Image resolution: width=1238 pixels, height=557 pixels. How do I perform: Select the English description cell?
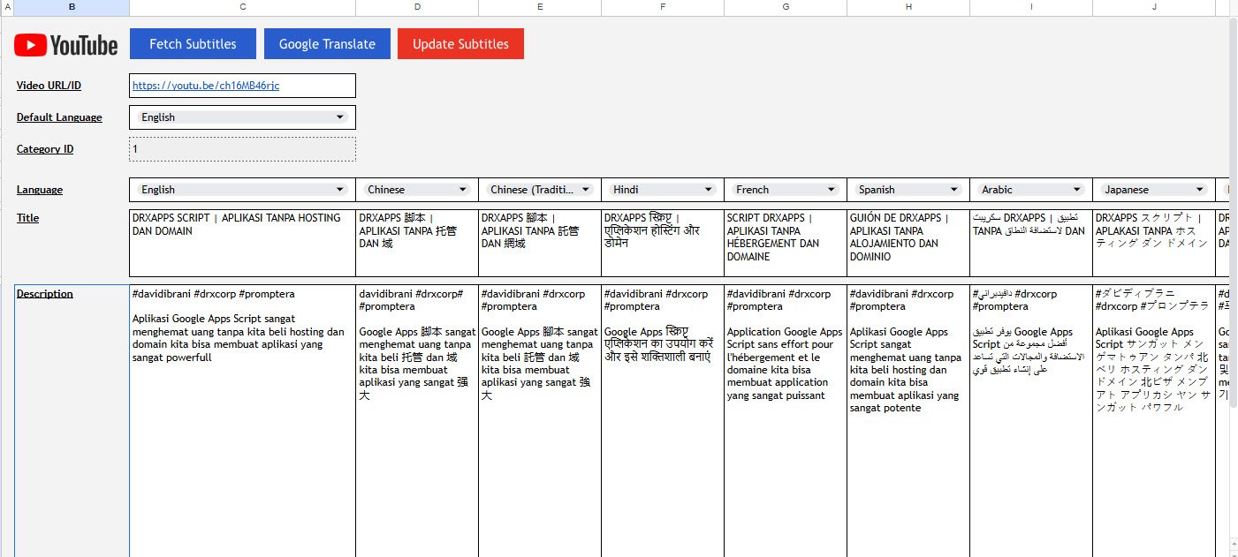(x=243, y=421)
